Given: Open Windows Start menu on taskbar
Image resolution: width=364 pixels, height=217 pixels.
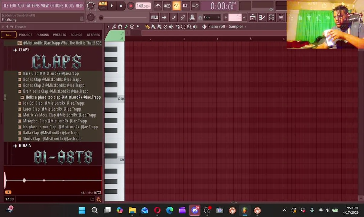Looking at the screenshot, I should tap(82, 210).
